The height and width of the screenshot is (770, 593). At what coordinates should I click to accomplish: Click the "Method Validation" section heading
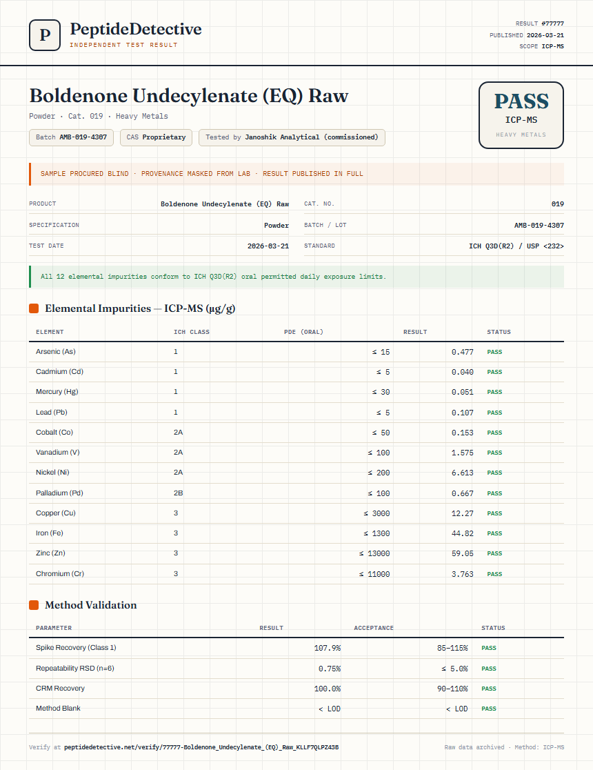coord(91,605)
